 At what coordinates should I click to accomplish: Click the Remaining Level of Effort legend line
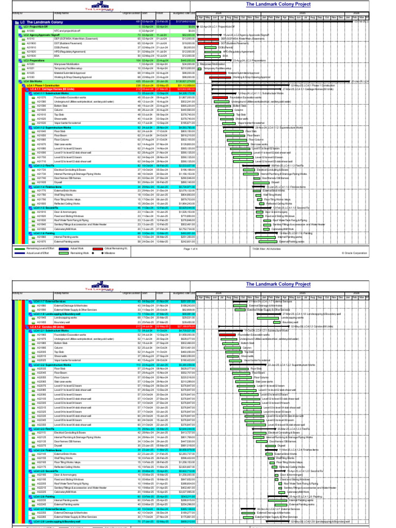pos(20,249)
